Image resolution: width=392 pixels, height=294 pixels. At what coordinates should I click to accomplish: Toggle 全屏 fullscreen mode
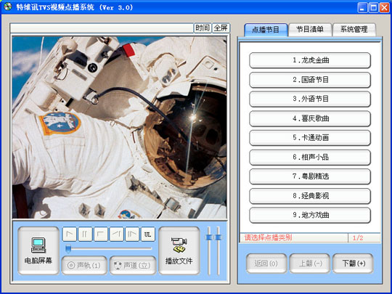(221, 28)
